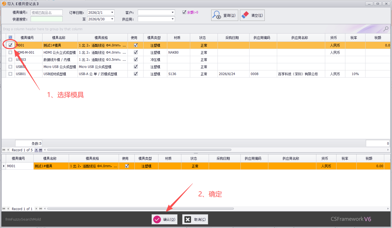This screenshot has width=392, height=228.
Task: Jump to last record in lower grid navigator
Action: tap(41, 209)
